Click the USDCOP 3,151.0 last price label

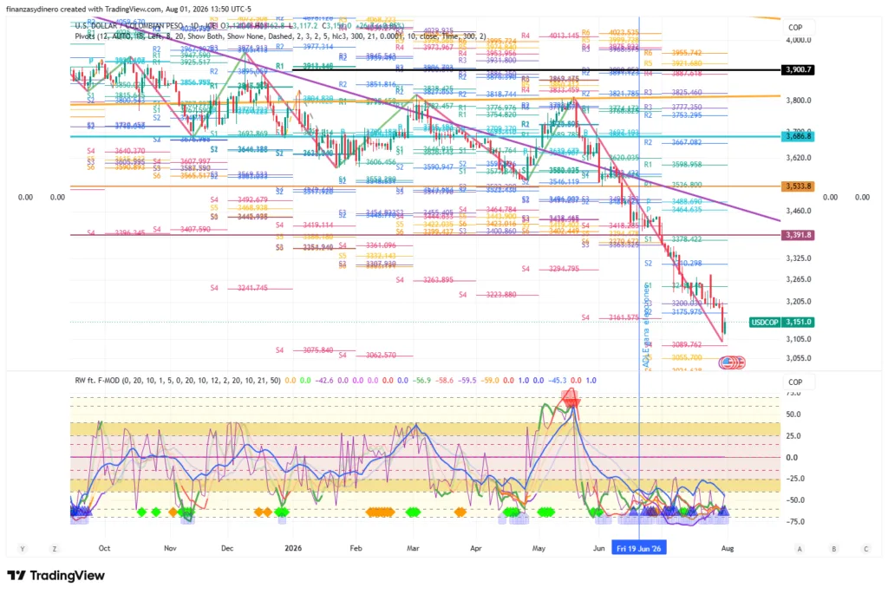781,323
